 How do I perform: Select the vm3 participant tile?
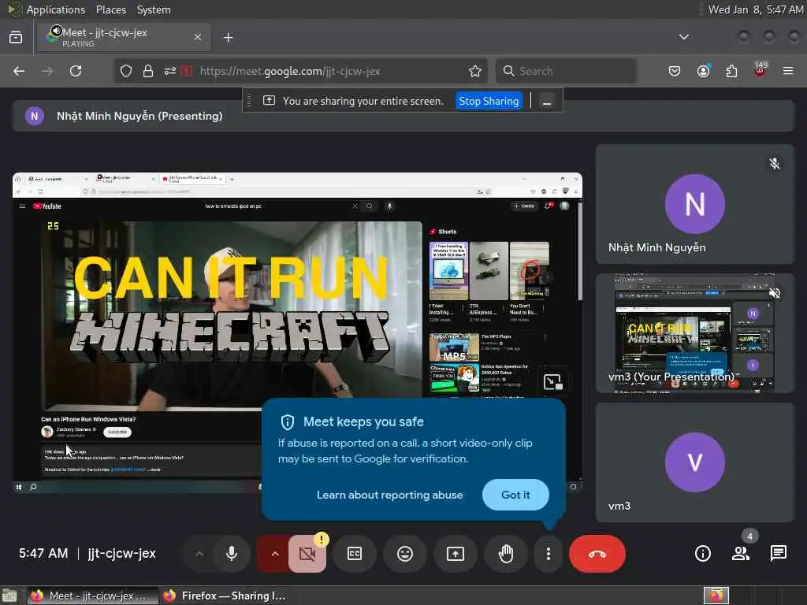click(x=695, y=462)
